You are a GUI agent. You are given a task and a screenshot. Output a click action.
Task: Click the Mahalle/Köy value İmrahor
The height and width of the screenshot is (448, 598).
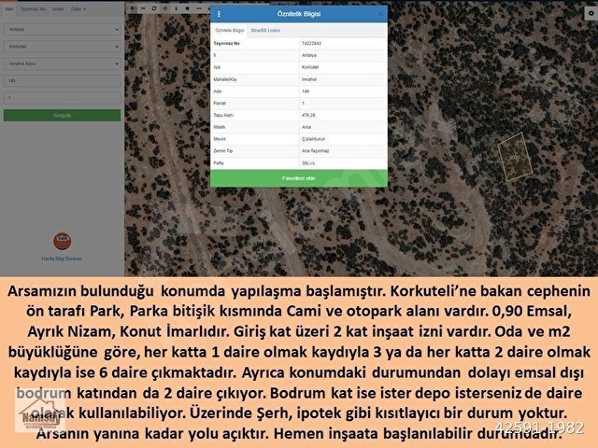(x=309, y=79)
